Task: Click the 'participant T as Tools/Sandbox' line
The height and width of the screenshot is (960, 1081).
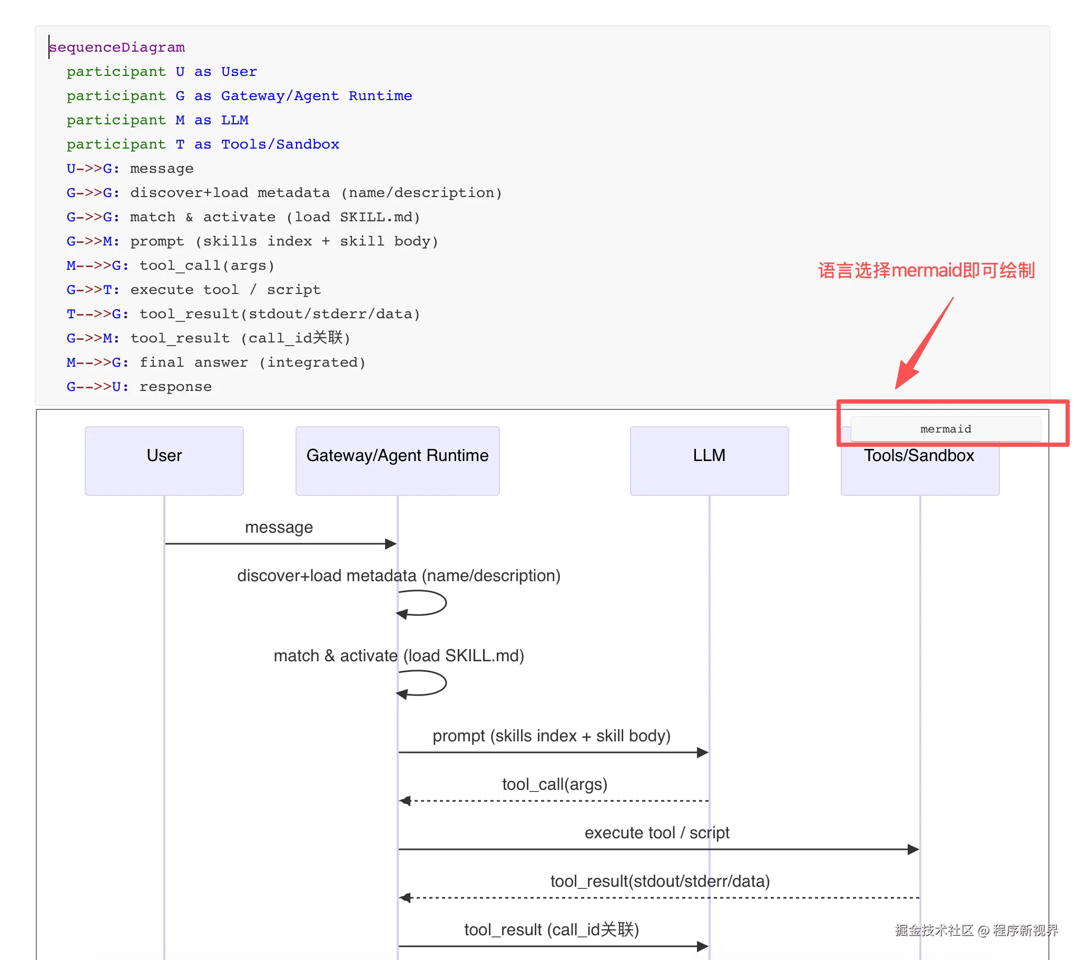Action: [202, 144]
